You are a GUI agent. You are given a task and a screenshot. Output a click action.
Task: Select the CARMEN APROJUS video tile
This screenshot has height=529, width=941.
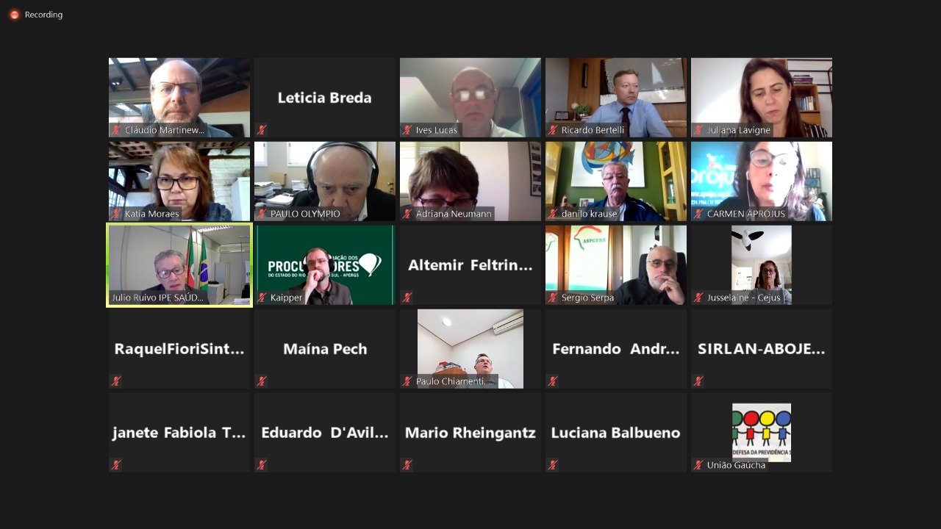[x=762, y=181]
